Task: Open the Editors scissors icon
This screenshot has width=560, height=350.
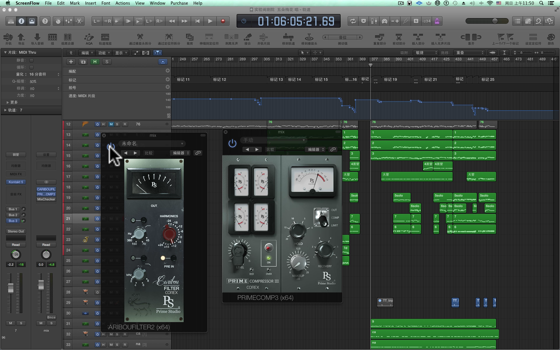Action: 79,21
